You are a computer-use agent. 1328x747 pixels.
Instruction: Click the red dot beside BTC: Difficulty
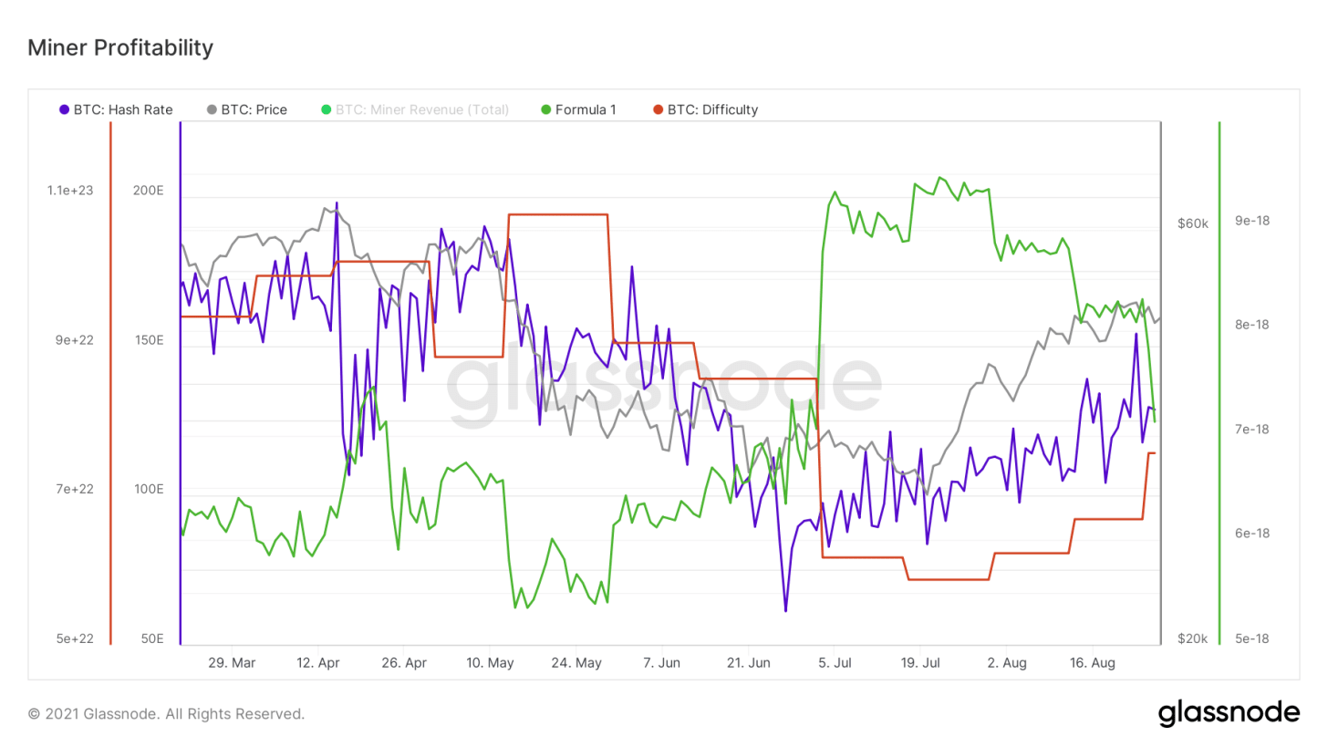[658, 110]
